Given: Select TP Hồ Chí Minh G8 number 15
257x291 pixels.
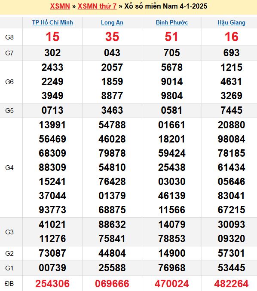Looking at the screenshot, I should pyautogui.click(x=52, y=36).
